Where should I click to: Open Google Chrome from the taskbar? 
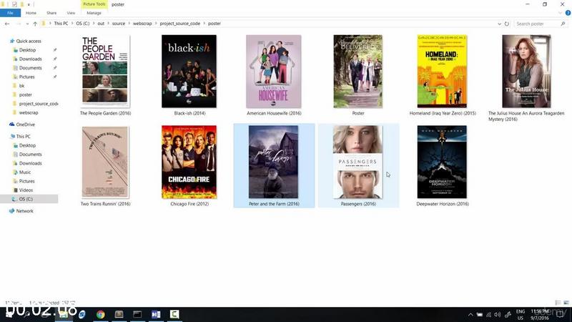[100, 314]
